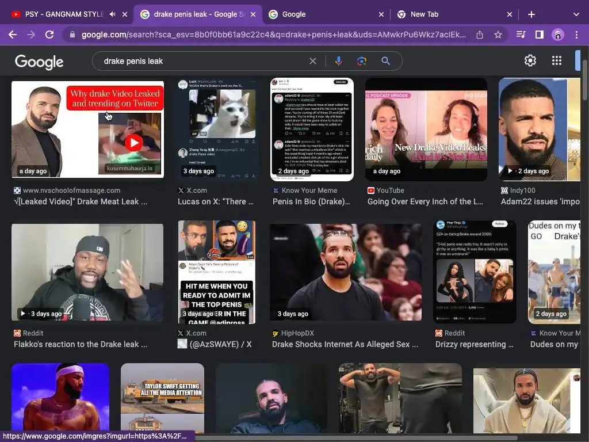Share this page via address bar icon
Screen dimensions: 589x442
click(480, 35)
